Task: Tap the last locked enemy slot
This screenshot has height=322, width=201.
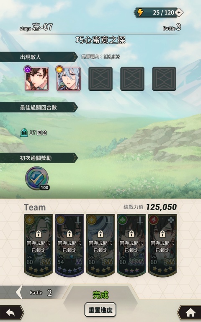Action: tap(164, 79)
